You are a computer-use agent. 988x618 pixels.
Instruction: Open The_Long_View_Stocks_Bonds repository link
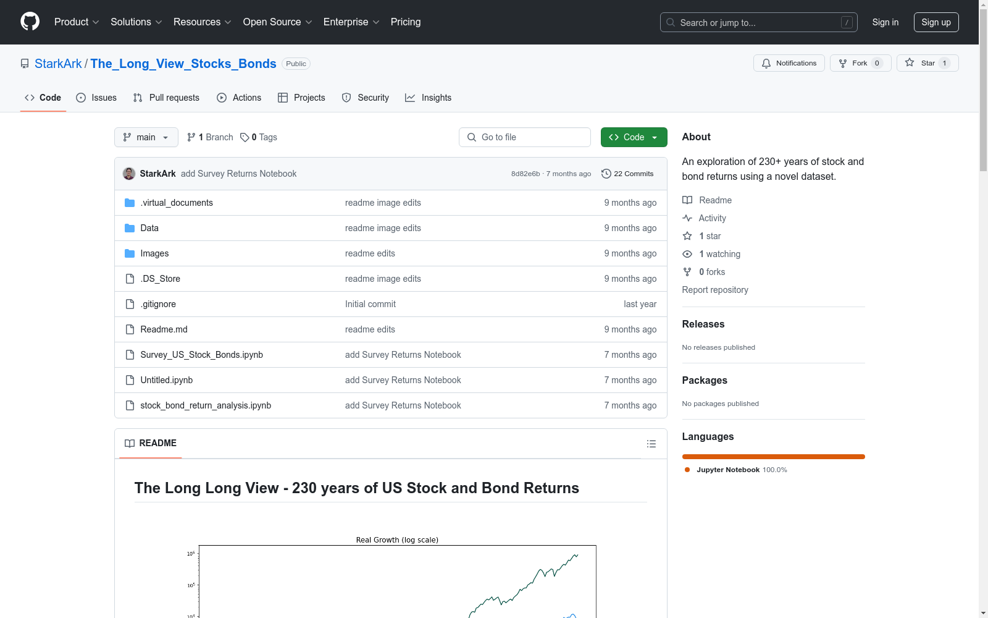183,64
